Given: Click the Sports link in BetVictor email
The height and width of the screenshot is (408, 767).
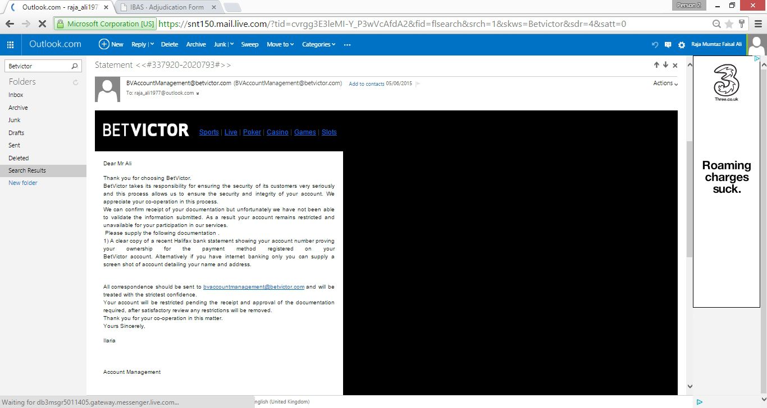Looking at the screenshot, I should (x=209, y=132).
